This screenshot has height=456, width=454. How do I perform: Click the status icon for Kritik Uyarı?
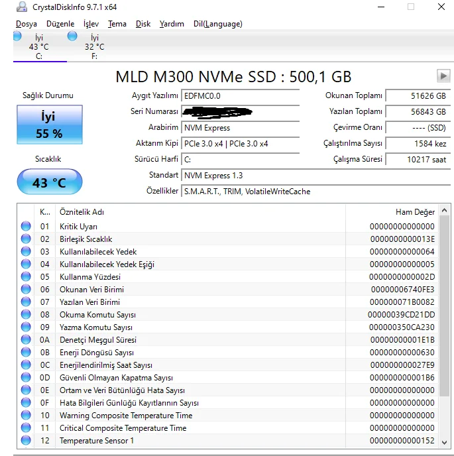pyautogui.click(x=26, y=226)
